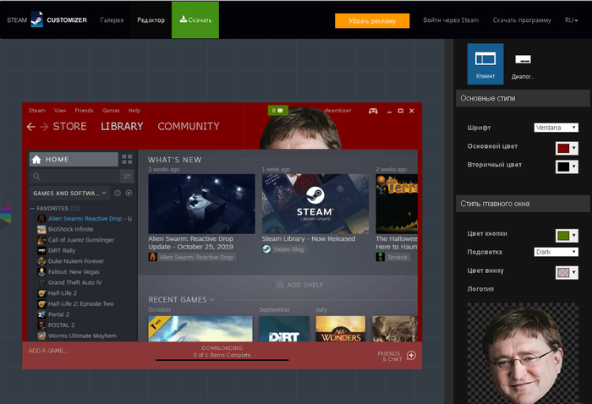592x404 pixels.
Task: Click the Steam Customizer logo icon
Action: 36,19
